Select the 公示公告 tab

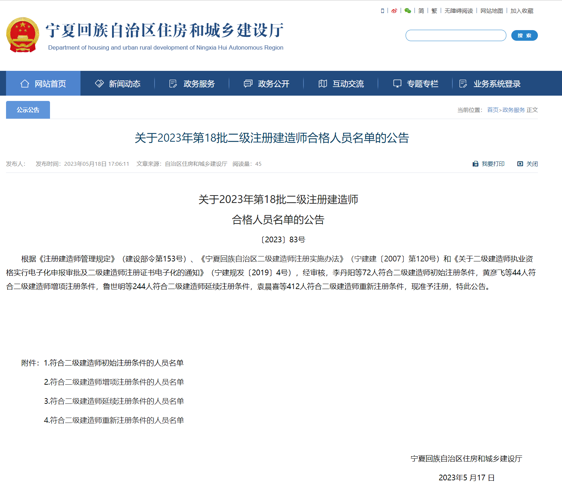[x=28, y=110]
